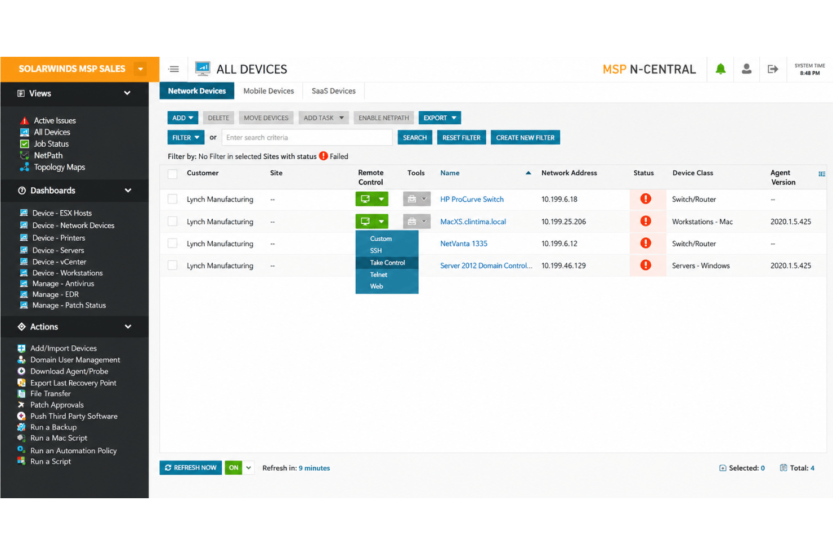Image resolution: width=833 pixels, height=555 pixels.
Task: Click the Patch Approvals icon
Action: (21, 405)
